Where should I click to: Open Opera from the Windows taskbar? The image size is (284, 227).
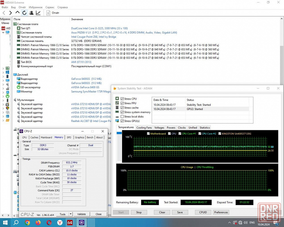(49, 222)
